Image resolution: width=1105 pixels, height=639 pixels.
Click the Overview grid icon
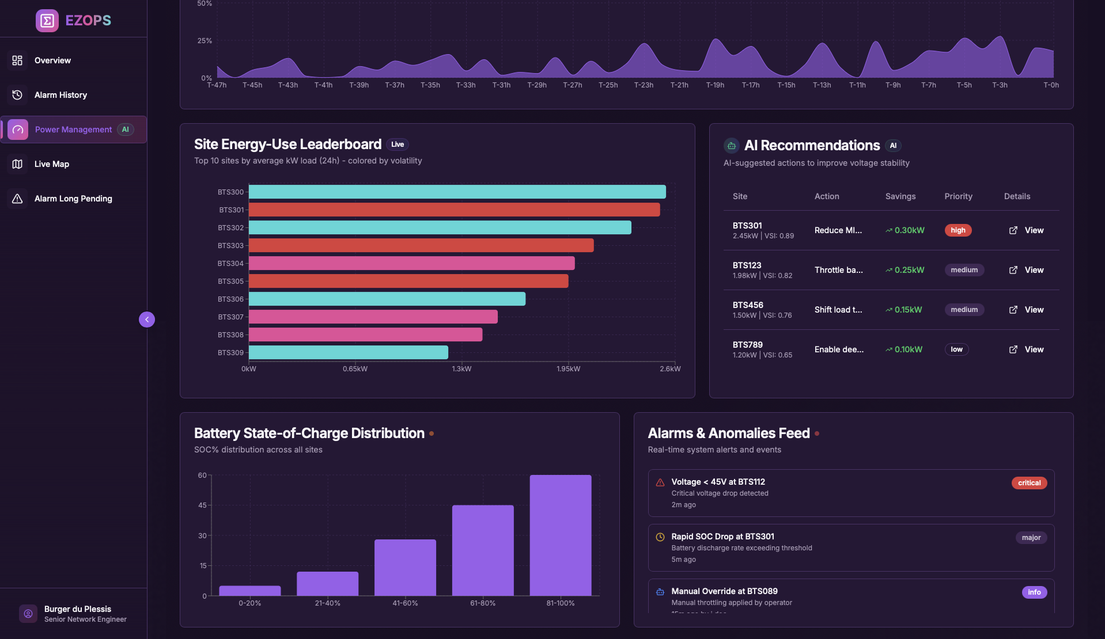[x=17, y=60]
